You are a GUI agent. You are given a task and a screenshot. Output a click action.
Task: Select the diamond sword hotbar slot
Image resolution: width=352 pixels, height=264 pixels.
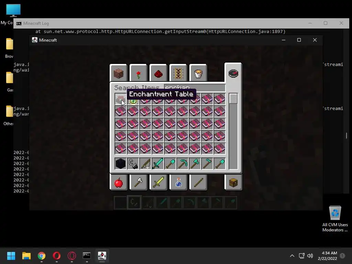[x=157, y=163]
